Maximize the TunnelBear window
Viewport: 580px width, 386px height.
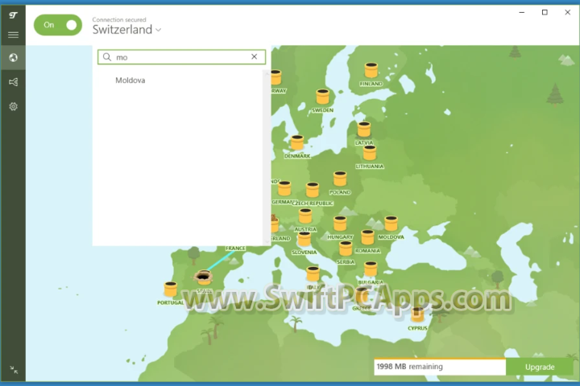(x=545, y=12)
